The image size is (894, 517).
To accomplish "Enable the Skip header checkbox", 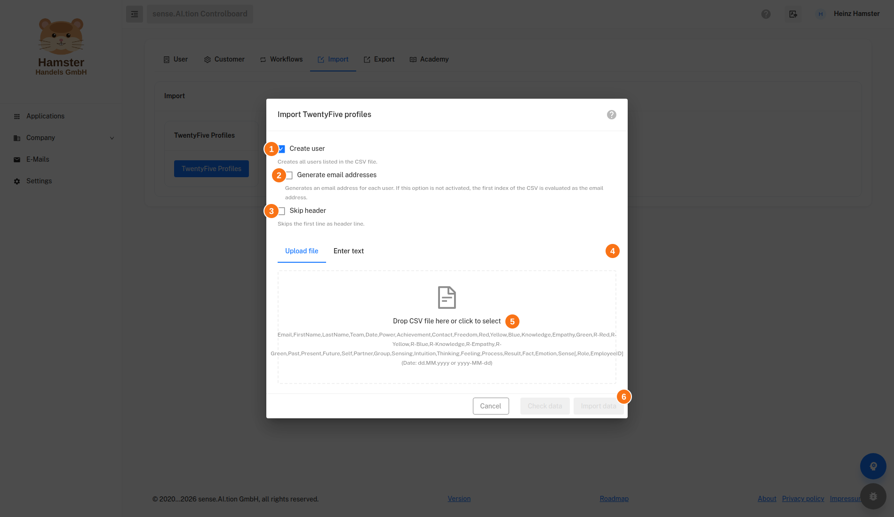I will (x=282, y=211).
